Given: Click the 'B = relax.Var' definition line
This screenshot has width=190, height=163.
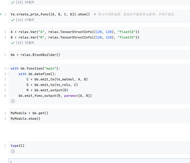Looking at the screenshot, I should point(75,37).
